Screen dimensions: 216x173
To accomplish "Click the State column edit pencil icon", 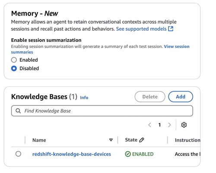I will 142,140.
